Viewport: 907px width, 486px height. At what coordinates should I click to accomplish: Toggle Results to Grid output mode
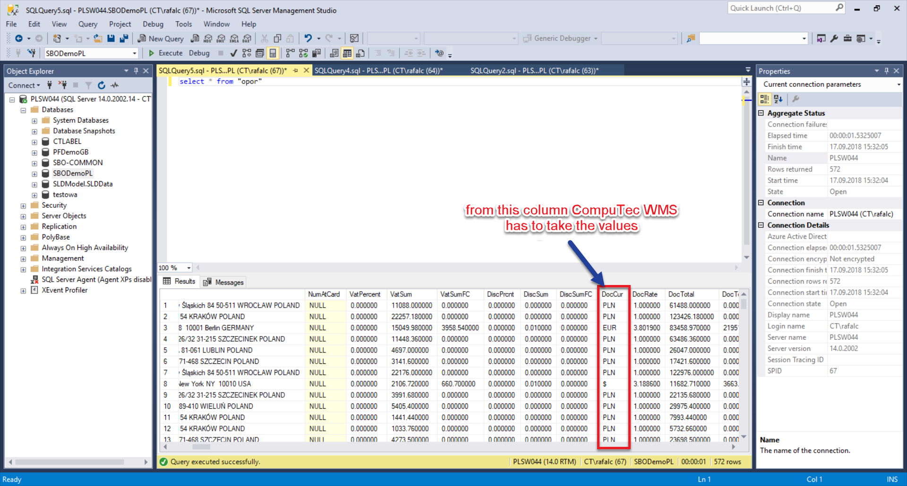347,53
